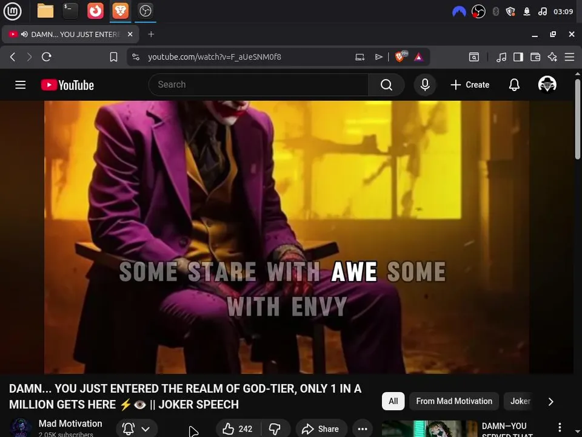Image resolution: width=582 pixels, height=437 pixels.
Task: Open the security shield tray icon
Action: 510,12
